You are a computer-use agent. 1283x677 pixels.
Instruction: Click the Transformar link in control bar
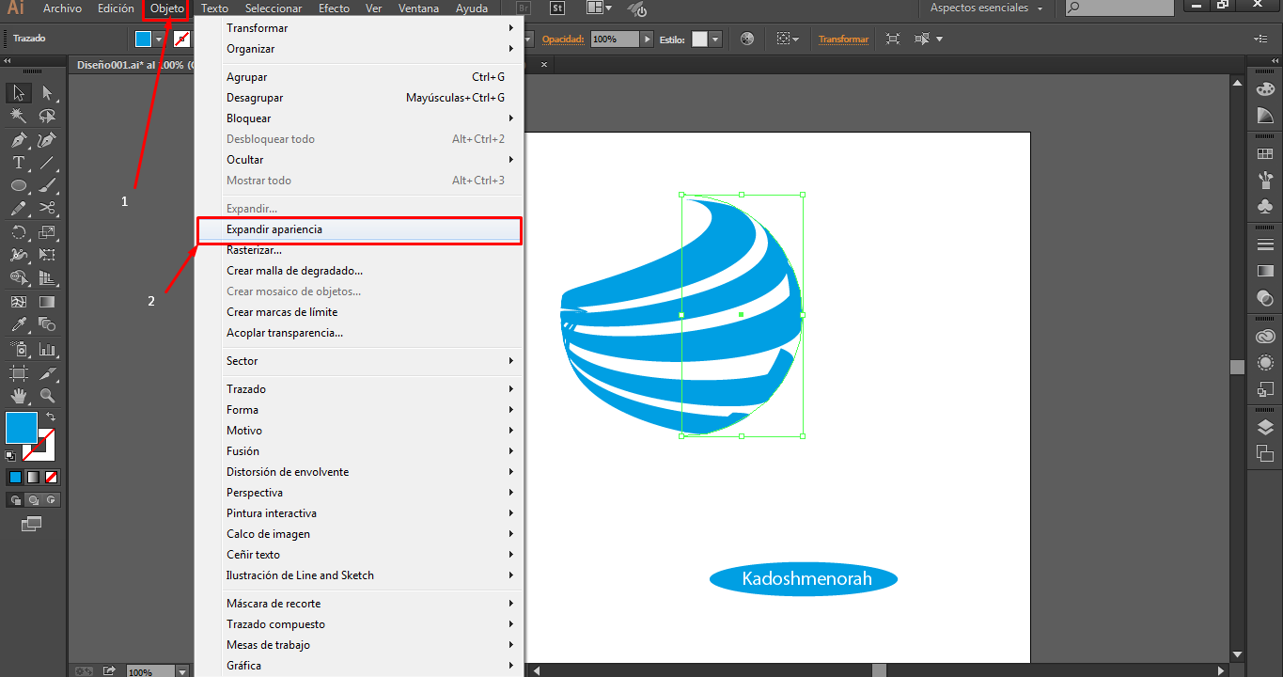coord(843,39)
